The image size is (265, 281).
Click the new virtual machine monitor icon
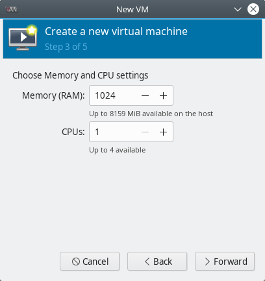tap(23, 38)
